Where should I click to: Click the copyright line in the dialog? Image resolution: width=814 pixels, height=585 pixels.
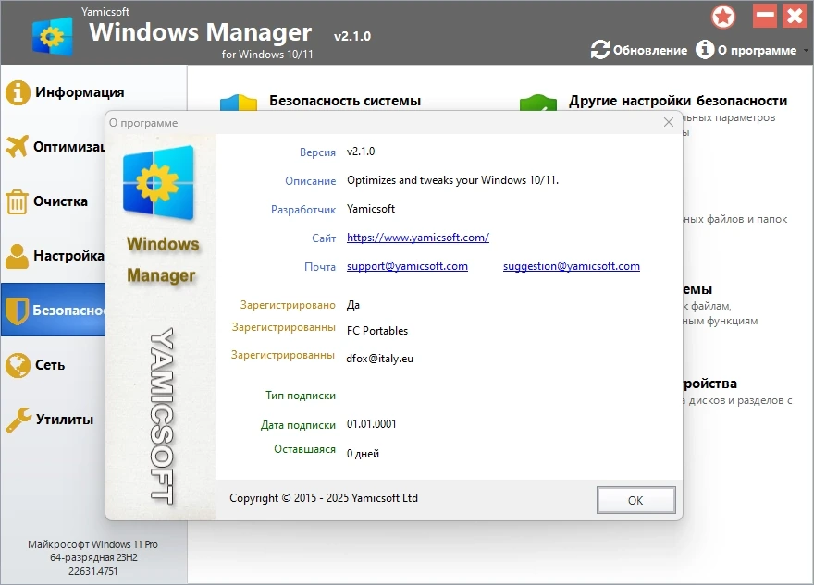tap(324, 498)
